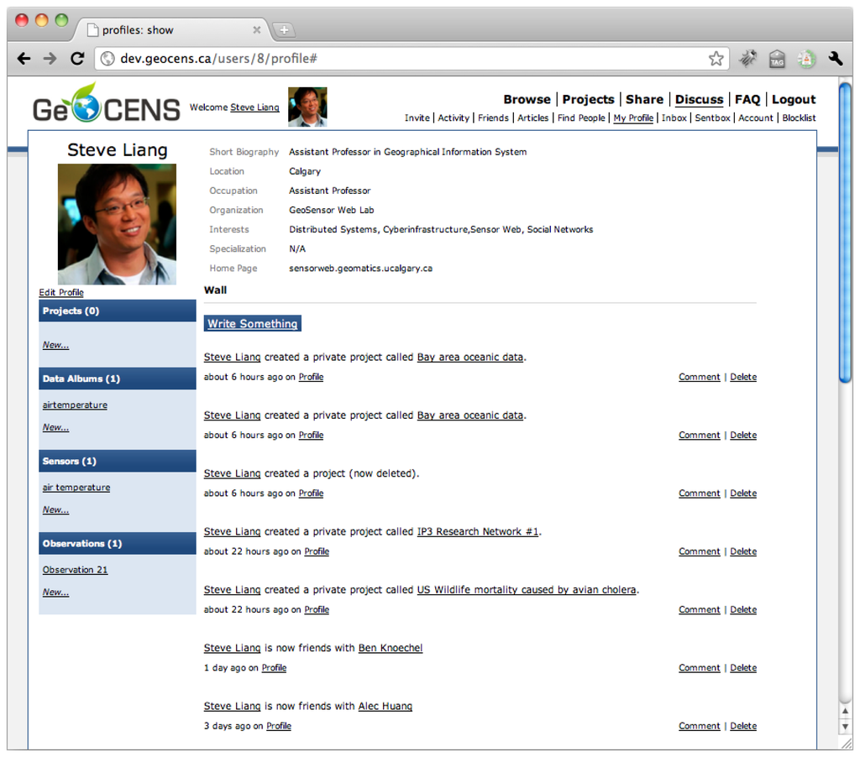Open the Projects menu item
This screenshot has width=860, height=757.
tap(588, 99)
